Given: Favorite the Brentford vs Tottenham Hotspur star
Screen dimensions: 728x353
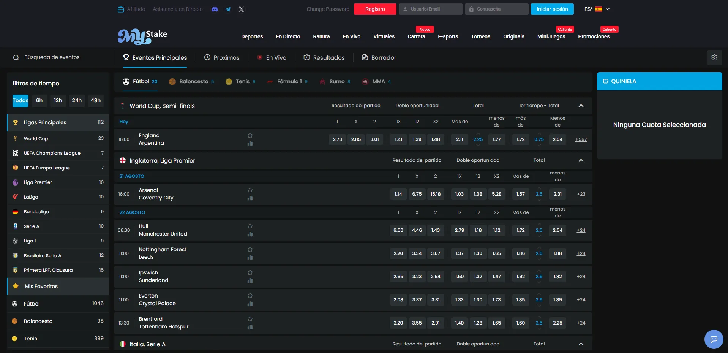Looking at the screenshot, I should coord(250,319).
